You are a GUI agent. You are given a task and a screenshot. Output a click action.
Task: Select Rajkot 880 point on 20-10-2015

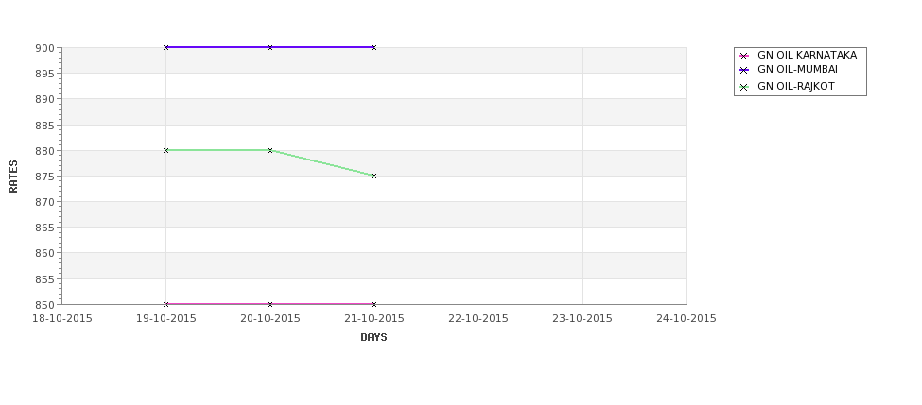click(x=270, y=150)
